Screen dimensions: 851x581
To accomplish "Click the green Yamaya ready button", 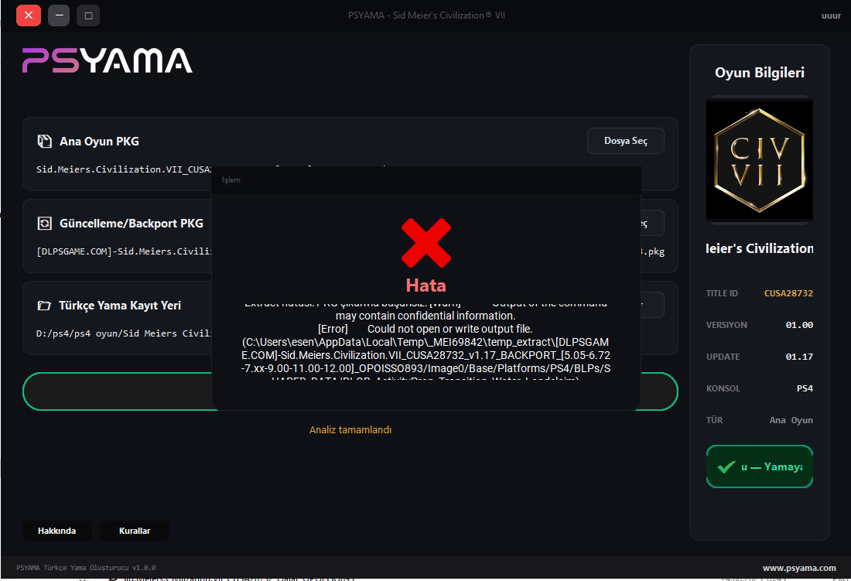I will (x=759, y=467).
